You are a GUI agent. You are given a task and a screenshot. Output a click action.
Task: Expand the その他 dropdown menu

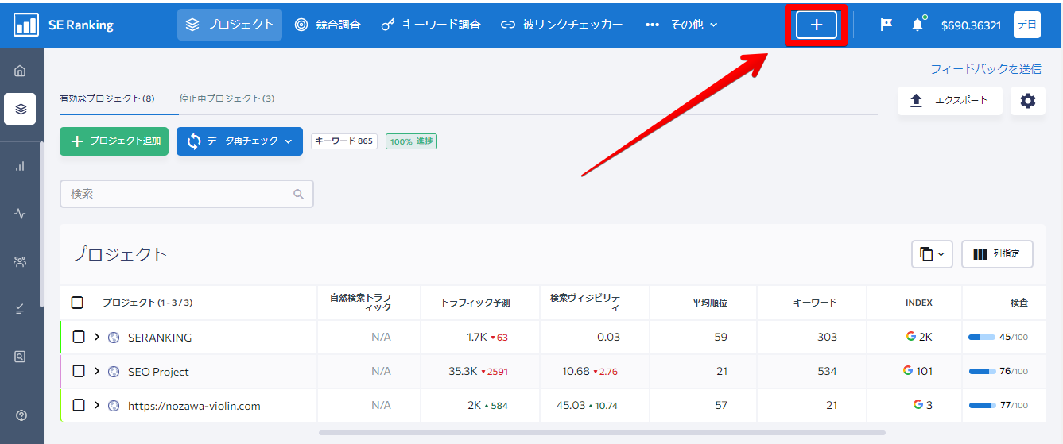pos(682,25)
